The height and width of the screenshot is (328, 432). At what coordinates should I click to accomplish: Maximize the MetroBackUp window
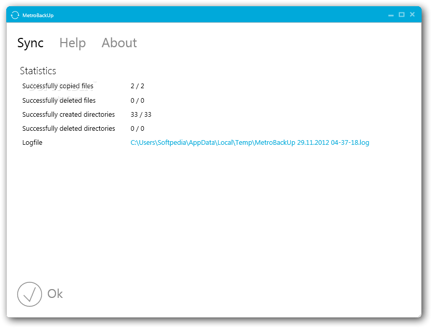(x=401, y=15)
